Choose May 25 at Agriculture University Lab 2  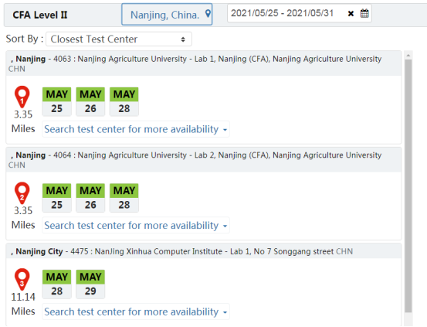tap(56, 198)
